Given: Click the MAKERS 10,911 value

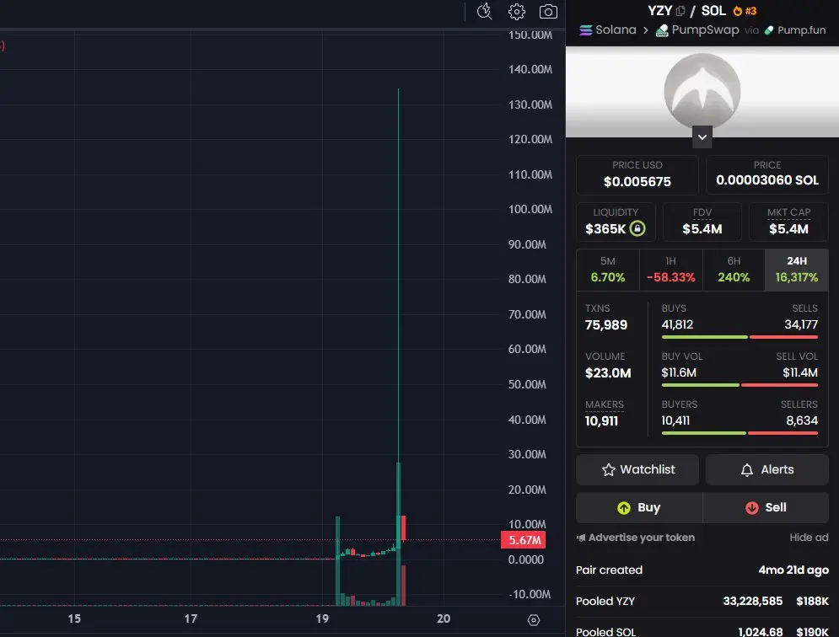Looking at the screenshot, I should tap(601, 421).
